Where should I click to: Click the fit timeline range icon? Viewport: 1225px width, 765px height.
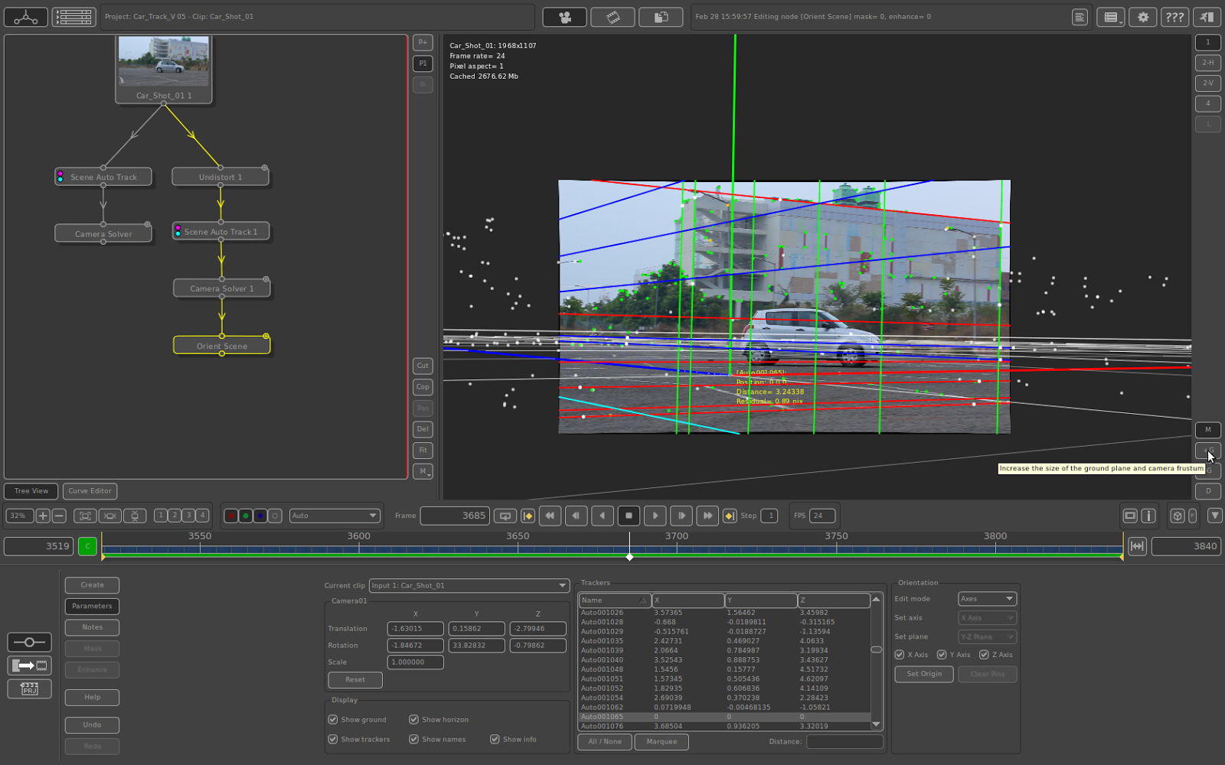(x=1137, y=546)
